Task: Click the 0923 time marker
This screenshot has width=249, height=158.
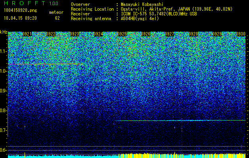Action: click(74, 34)
